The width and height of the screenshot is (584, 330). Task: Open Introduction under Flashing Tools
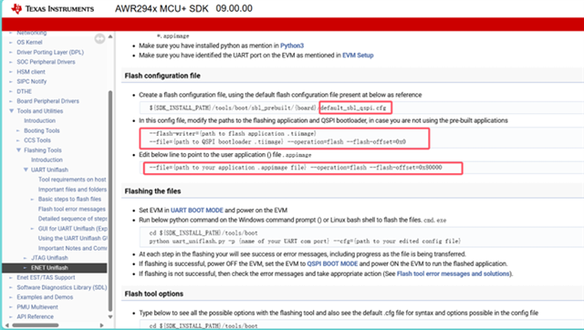pyautogui.click(x=47, y=160)
